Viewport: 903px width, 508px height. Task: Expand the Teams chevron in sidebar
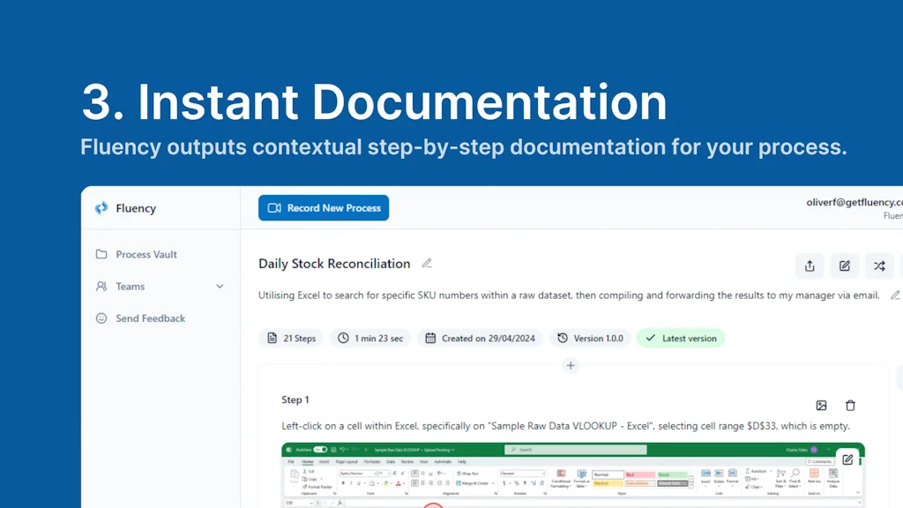pyautogui.click(x=220, y=287)
